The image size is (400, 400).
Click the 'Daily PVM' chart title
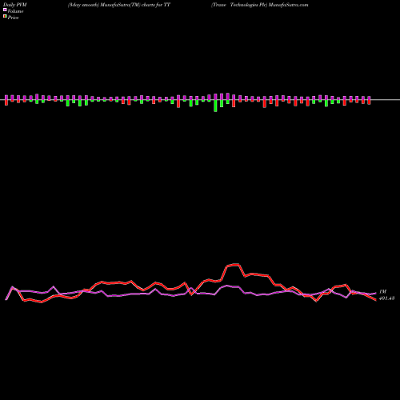(15, 5)
